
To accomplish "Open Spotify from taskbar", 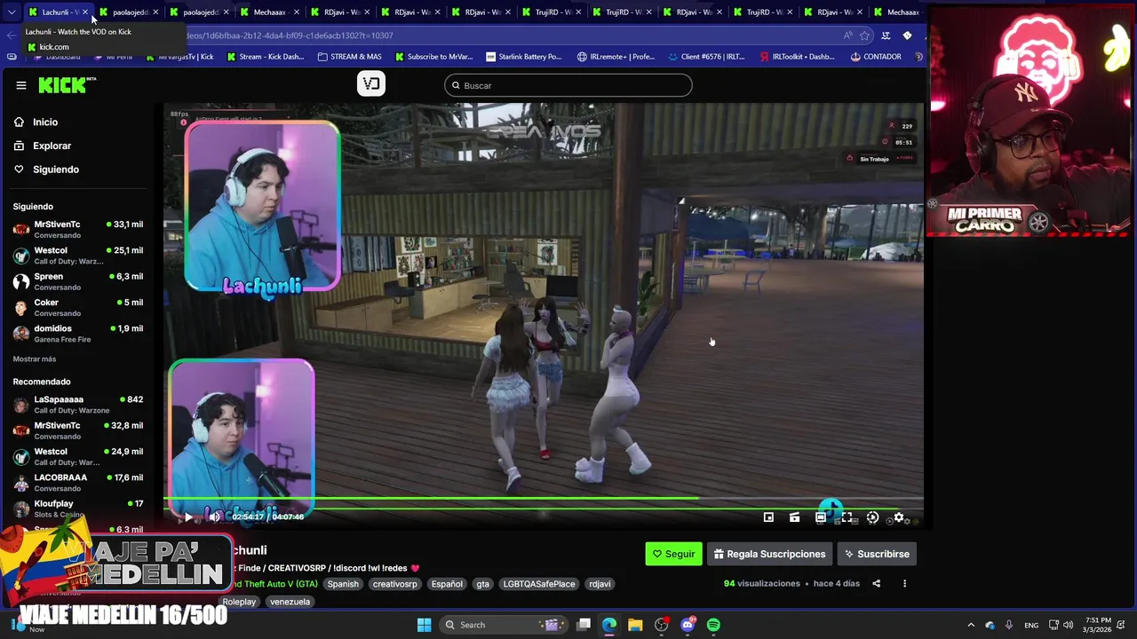I will tap(713, 625).
